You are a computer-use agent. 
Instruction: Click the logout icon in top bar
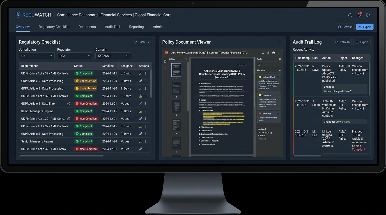(x=368, y=15)
